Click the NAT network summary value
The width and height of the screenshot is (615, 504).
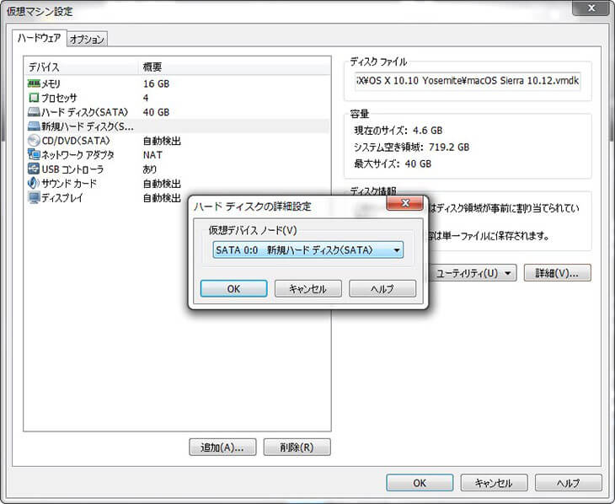click(x=152, y=155)
